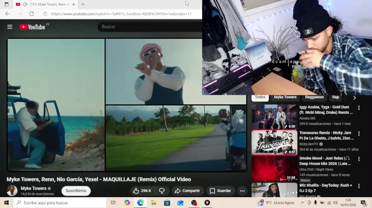Open Smoke Mood - Just Relax title
Viewport: 372px width, 208px height.
tap(325, 161)
